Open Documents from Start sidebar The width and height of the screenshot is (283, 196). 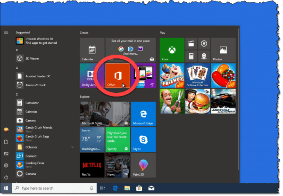pos(6,142)
